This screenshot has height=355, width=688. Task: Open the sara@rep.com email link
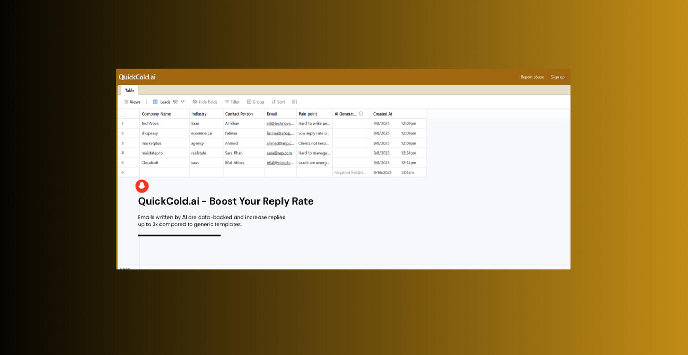pyautogui.click(x=279, y=153)
